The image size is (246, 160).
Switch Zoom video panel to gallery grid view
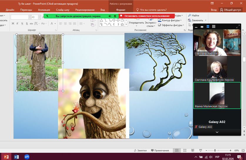point(214,26)
